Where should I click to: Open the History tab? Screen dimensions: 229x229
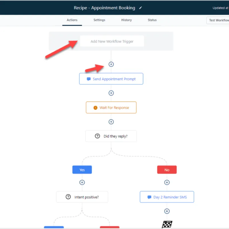click(x=127, y=20)
